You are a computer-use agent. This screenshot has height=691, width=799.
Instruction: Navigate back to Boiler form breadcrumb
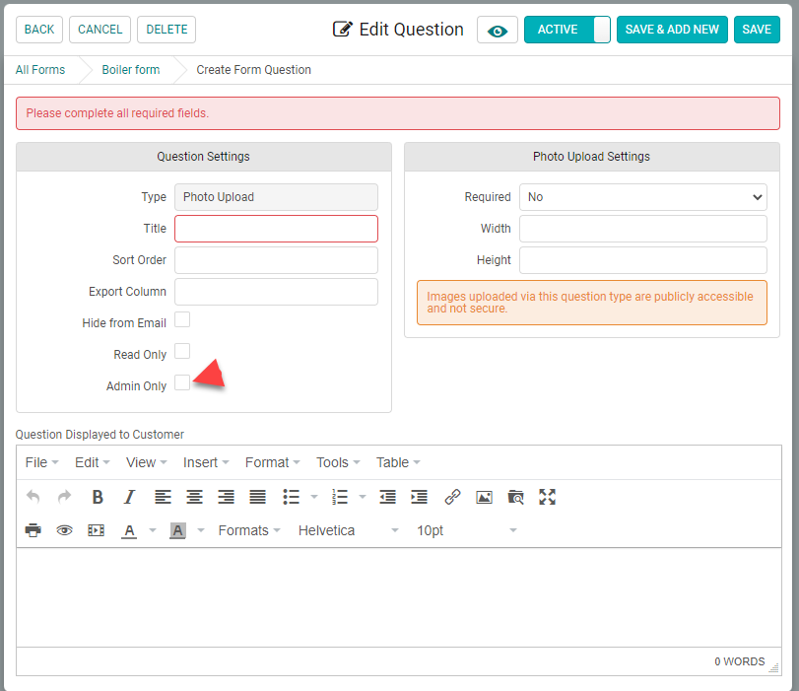(130, 70)
